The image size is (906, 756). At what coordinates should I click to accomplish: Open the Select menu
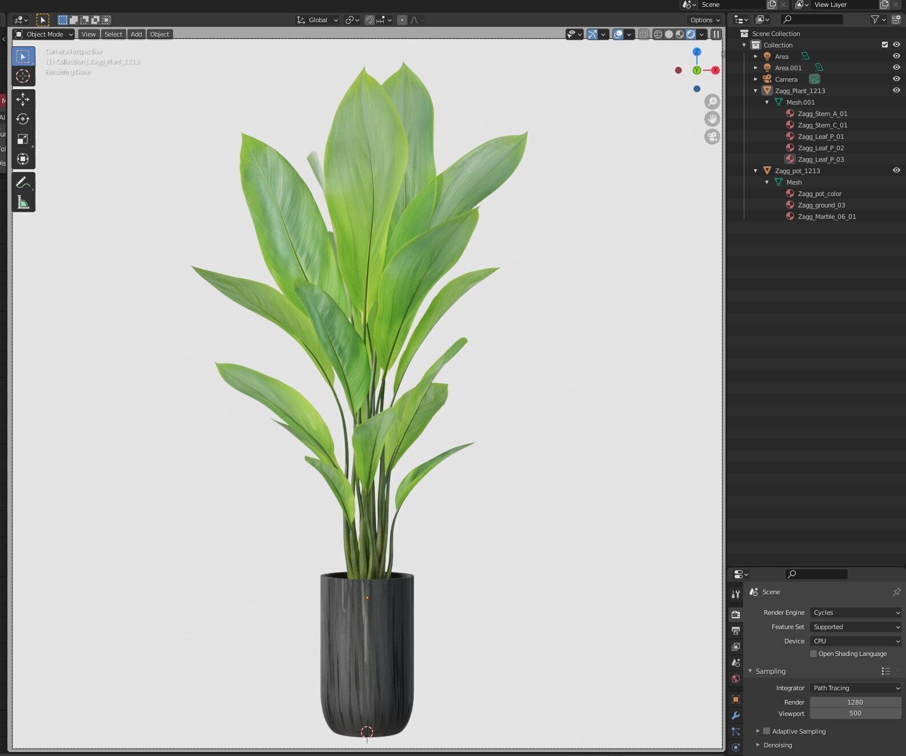pyautogui.click(x=113, y=34)
